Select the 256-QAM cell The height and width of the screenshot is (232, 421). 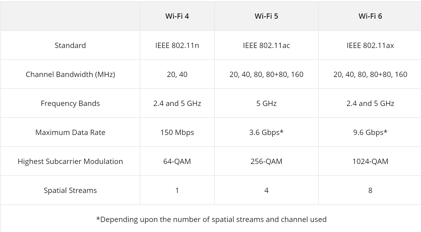pyautogui.click(x=266, y=161)
